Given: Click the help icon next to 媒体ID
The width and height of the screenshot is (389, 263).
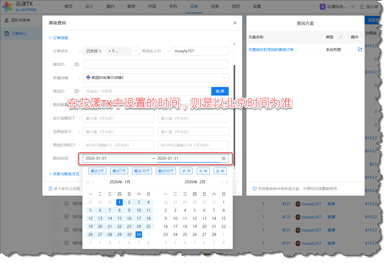Looking at the screenshot, I should tap(77, 64).
